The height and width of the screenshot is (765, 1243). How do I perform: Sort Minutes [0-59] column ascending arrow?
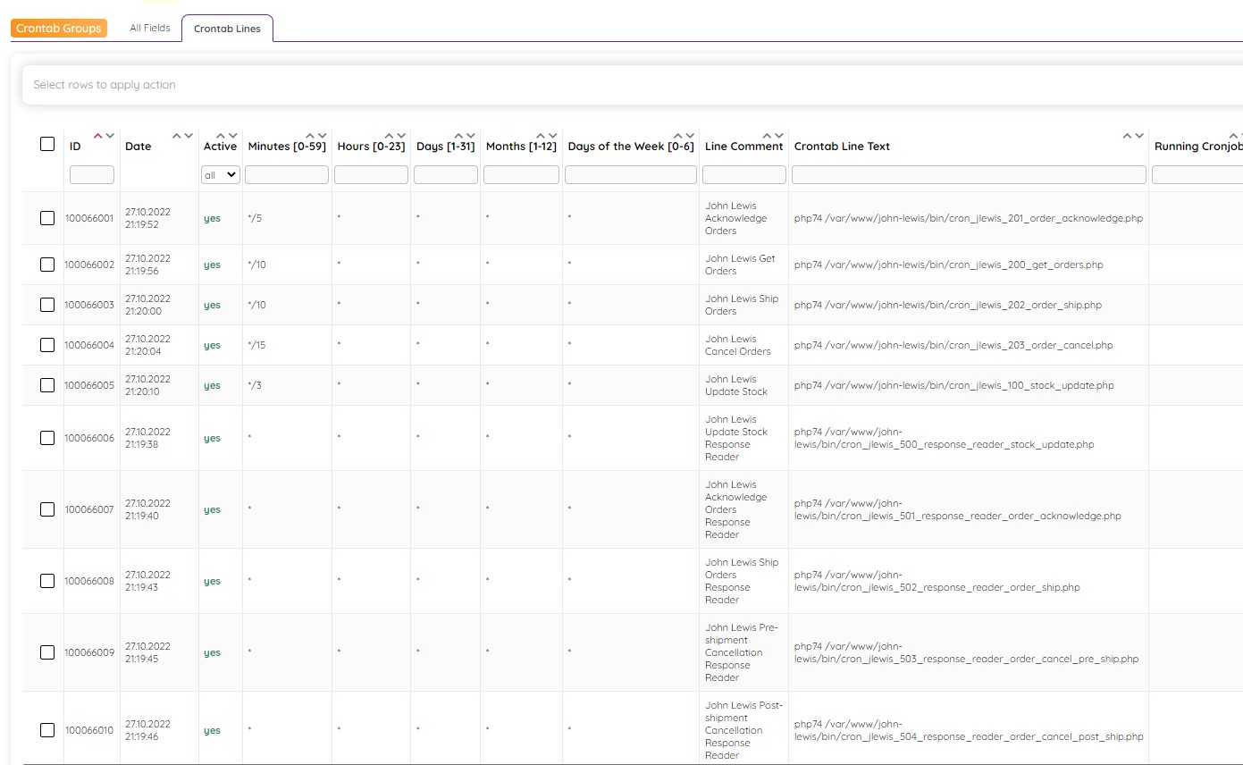click(x=310, y=136)
